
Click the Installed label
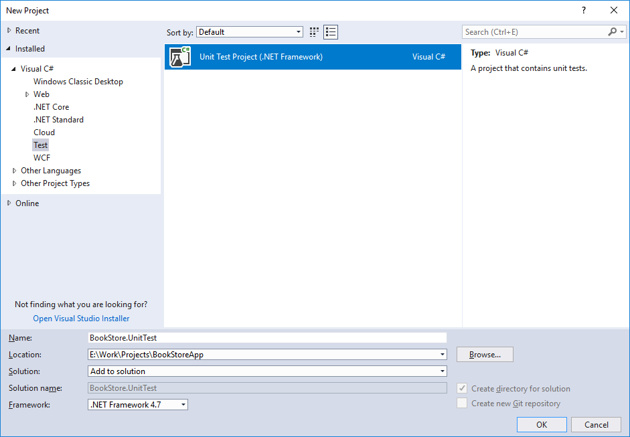tap(30, 49)
